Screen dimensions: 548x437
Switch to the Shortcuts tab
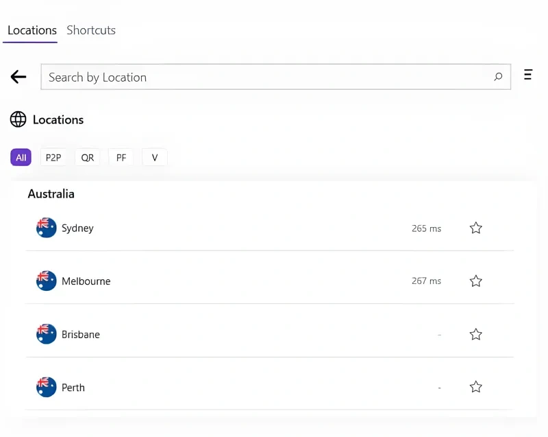click(x=91, y=30)
